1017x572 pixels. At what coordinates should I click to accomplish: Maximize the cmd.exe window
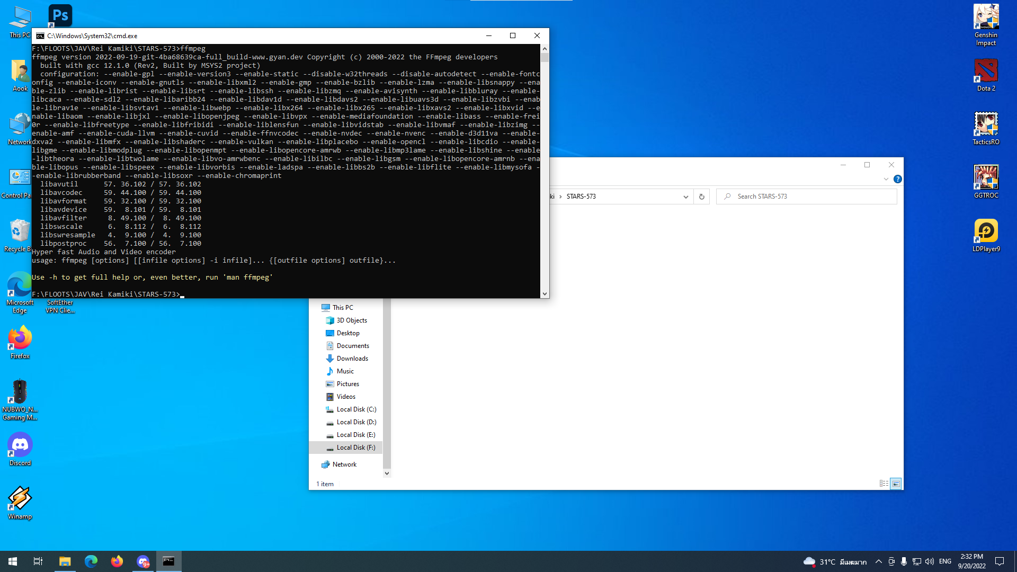pyautogui.click(x=512, y=35)
